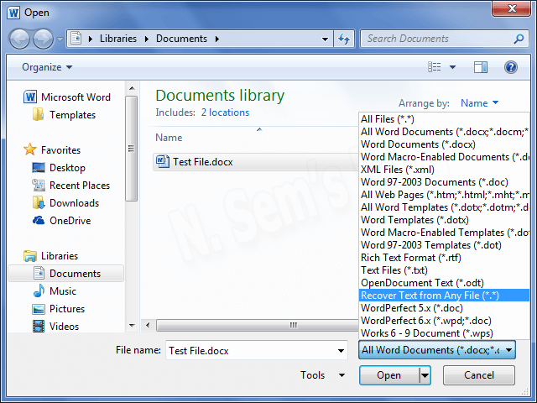Image resolution: width=537 pixels, height=403 pixels.
Task: Open the Organize menu
Action: [47, 67]
